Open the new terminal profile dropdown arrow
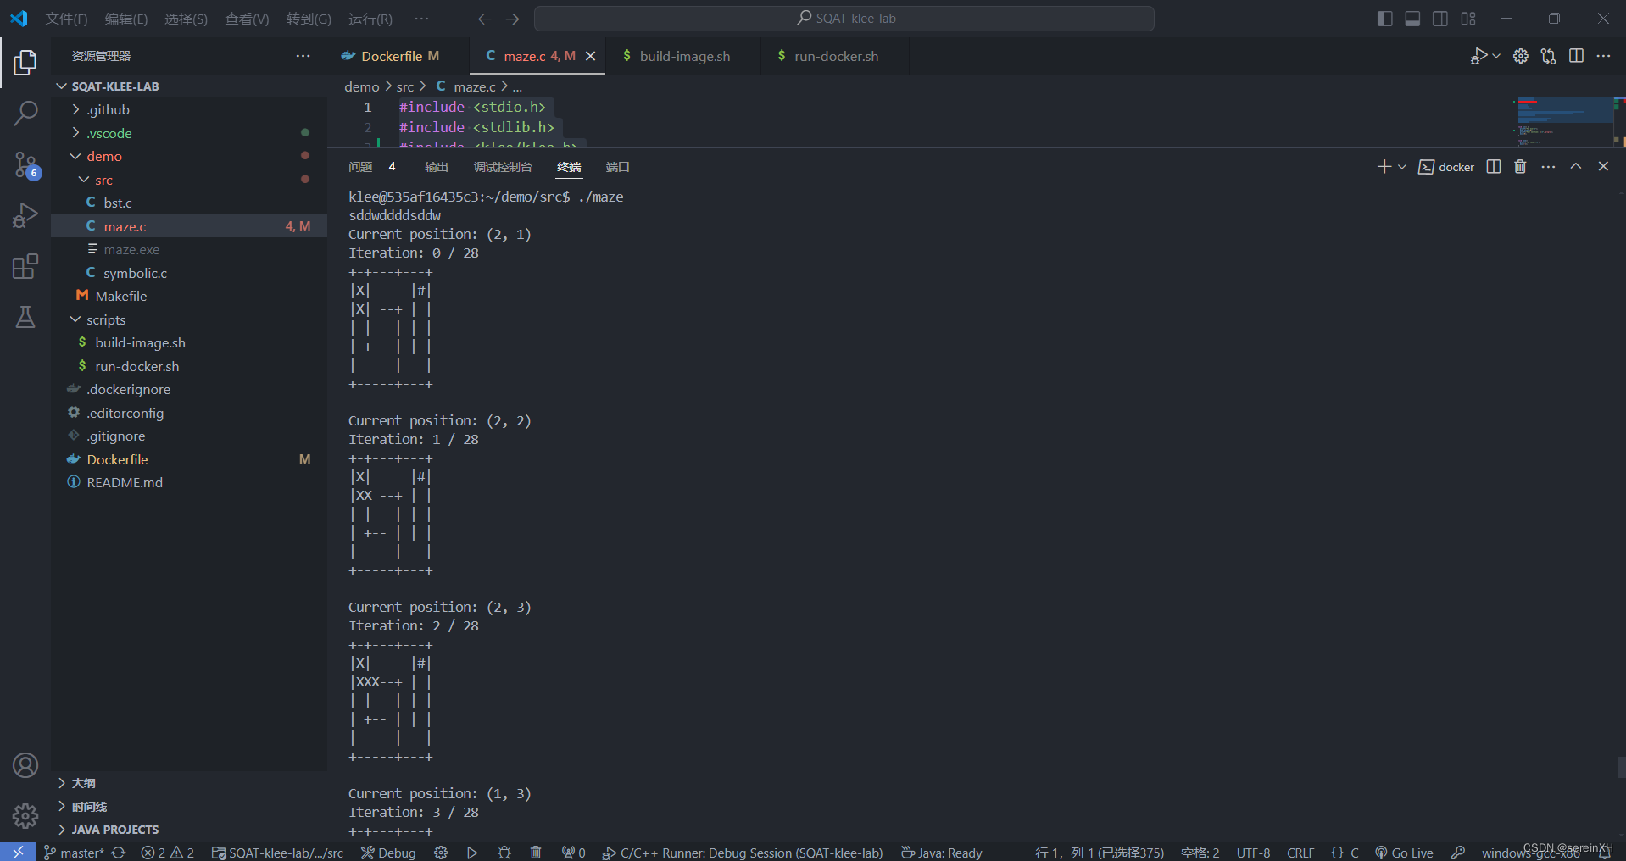 point(1402,167)
